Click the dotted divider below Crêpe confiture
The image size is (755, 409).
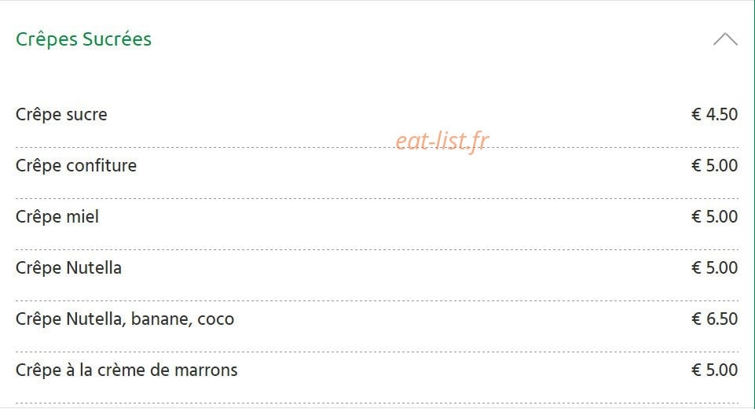[377, 198]
